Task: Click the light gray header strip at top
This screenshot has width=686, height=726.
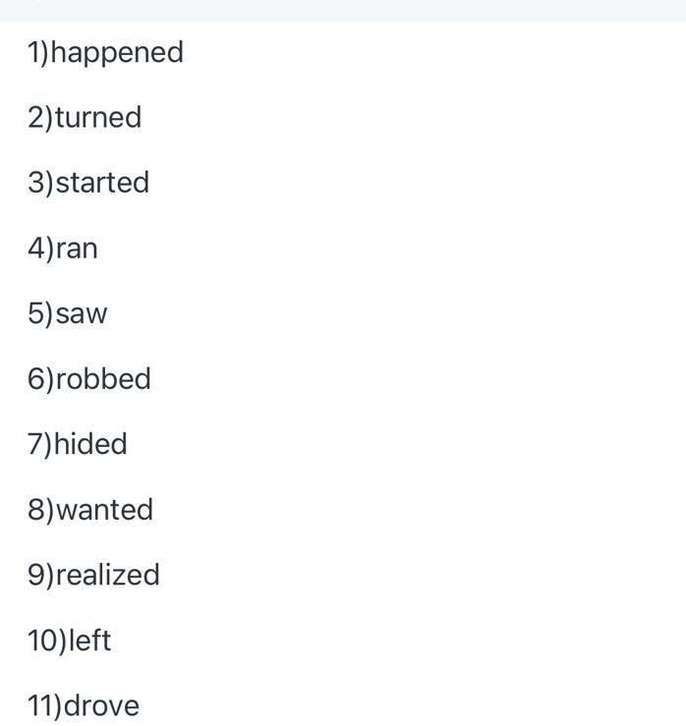Action: (x=343, y=9)
